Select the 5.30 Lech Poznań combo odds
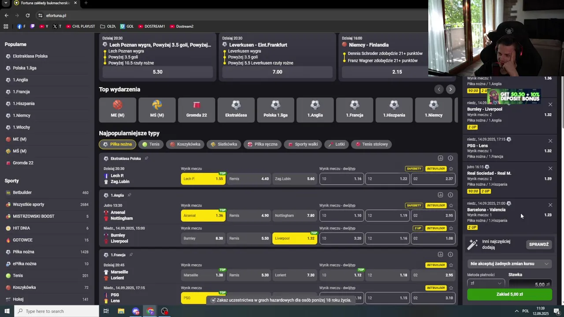The image size is (564, 317). tap(157, 72)
